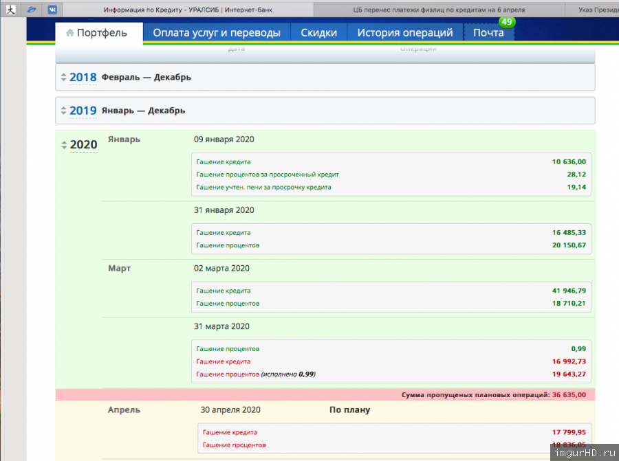Click Гашение учтен. пени за просрочку кредита
This screenshot has height=461, width=619.
point(263,188)
